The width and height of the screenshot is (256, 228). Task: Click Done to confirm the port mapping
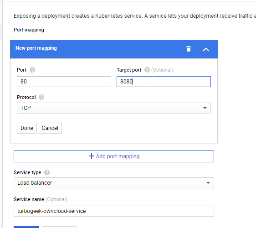[x=27, y=128]
